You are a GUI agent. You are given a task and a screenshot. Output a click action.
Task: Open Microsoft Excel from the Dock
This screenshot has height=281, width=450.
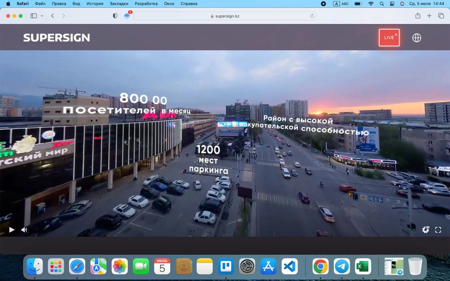click(x=363, y=267)
